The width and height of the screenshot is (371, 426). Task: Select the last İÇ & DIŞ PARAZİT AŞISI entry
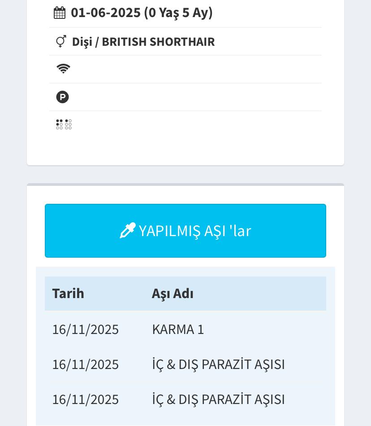[218, 400]
